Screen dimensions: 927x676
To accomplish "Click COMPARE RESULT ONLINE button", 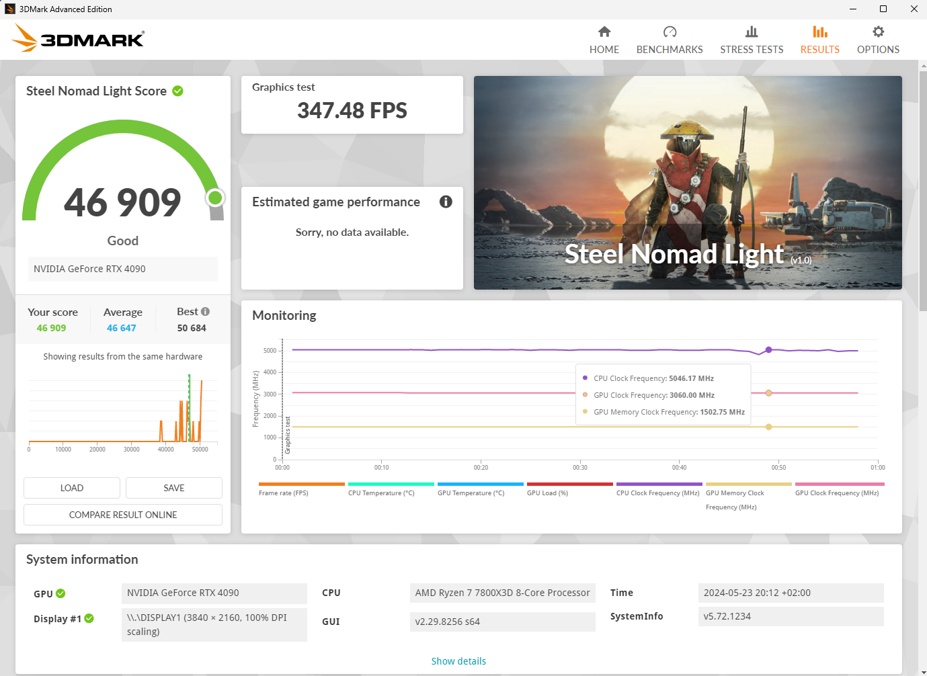I will tap(123, 515).
